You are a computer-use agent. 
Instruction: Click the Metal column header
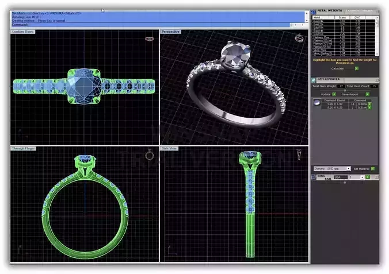pyautogui.click(x=323, y=18)
